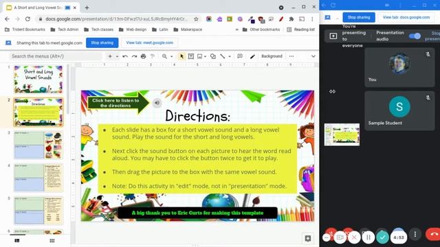The image size is (440, 247).
Task: Click the green 'Click here to listen' arrow
Action: [118, 103]
